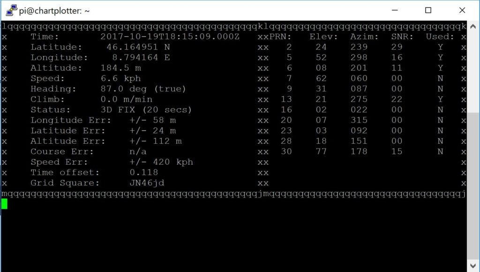This screenshot has height=272, width=480.
Task: Click the Longitude Err value +/- 58 m
Action: pos(152,120)
